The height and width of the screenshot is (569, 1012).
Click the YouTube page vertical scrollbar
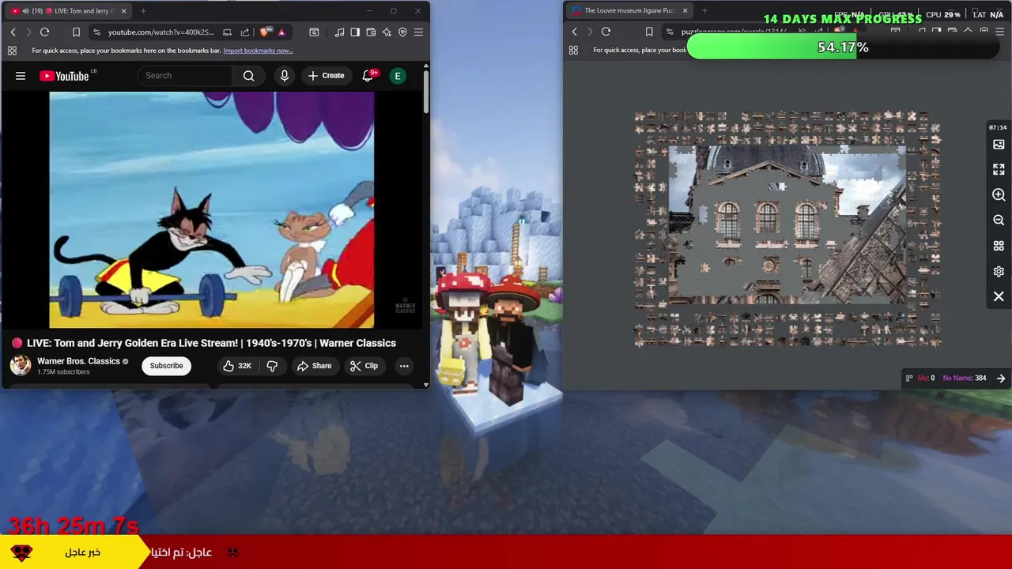pyautogui.click(x=426, y=91)
